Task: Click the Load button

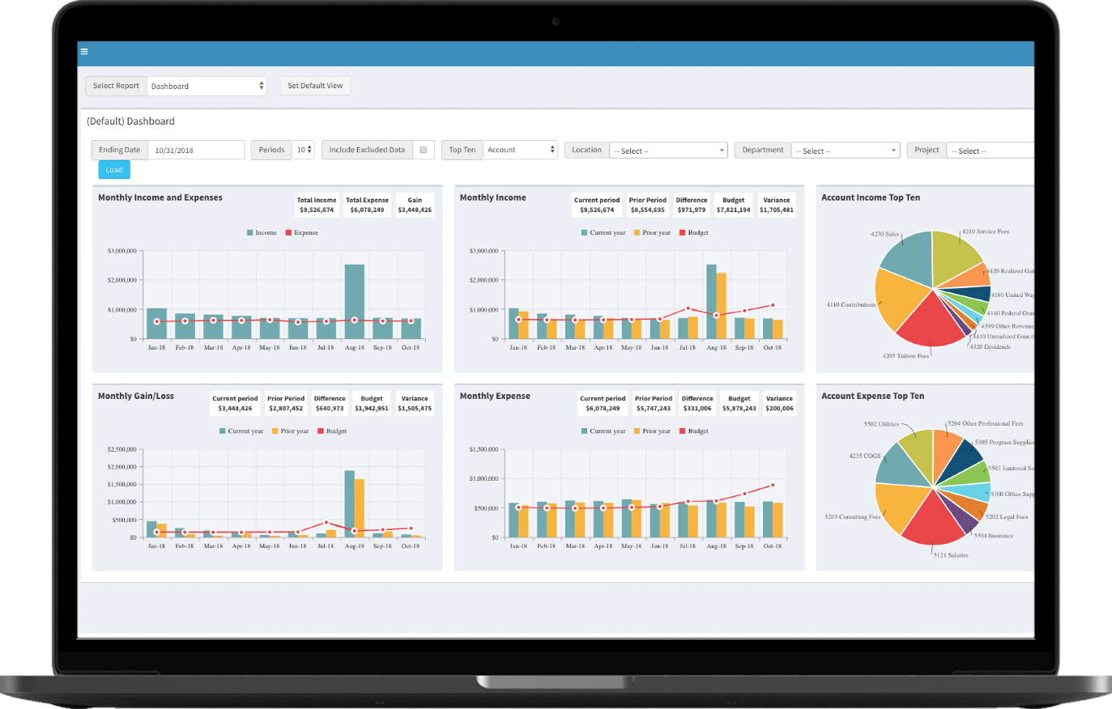Action: pyautogui.click(x=113, y=169)
